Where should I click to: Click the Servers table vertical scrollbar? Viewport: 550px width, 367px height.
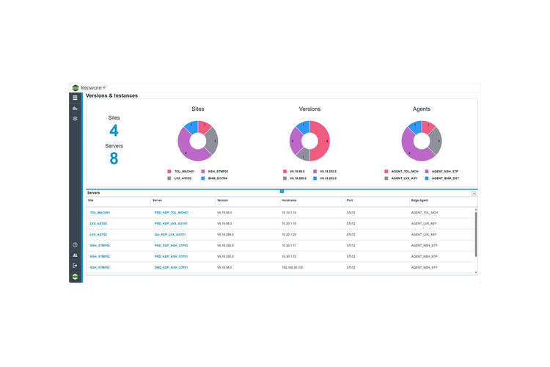pos(475,235)
